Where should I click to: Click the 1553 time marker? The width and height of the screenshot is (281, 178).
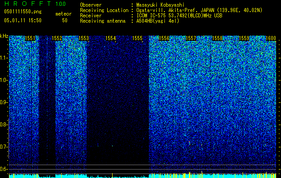pos(84,38)
